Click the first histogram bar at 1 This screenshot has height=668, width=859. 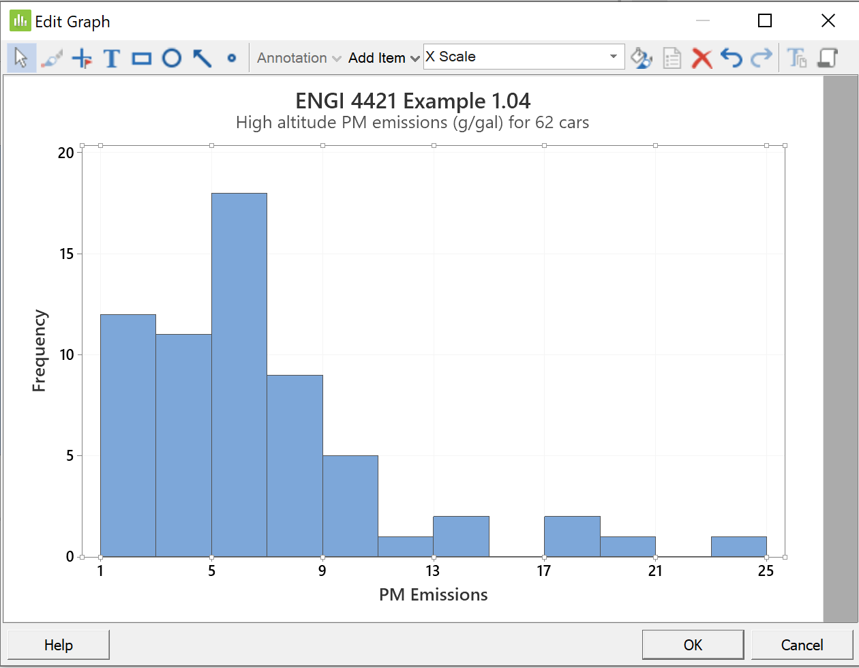(x=128, y=436)
